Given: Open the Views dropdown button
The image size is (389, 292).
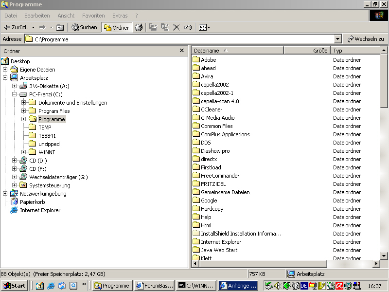Looking at the screenshot, I should [x=204, y=27].
